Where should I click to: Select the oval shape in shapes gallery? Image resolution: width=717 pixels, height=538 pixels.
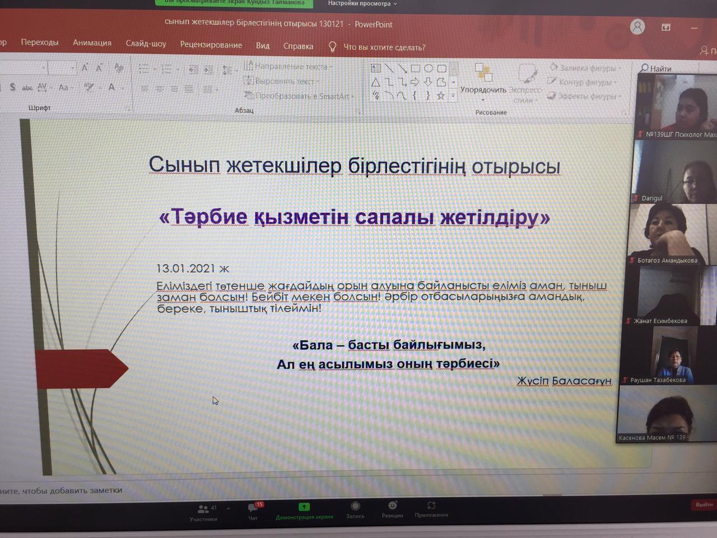pos(429,68)
